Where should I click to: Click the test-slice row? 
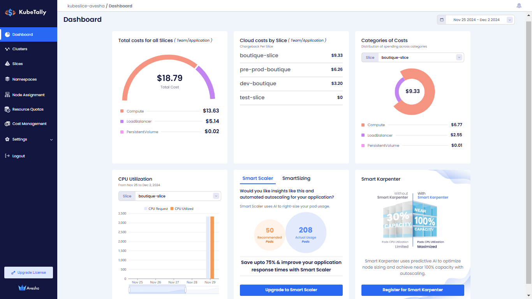point(291,98)
